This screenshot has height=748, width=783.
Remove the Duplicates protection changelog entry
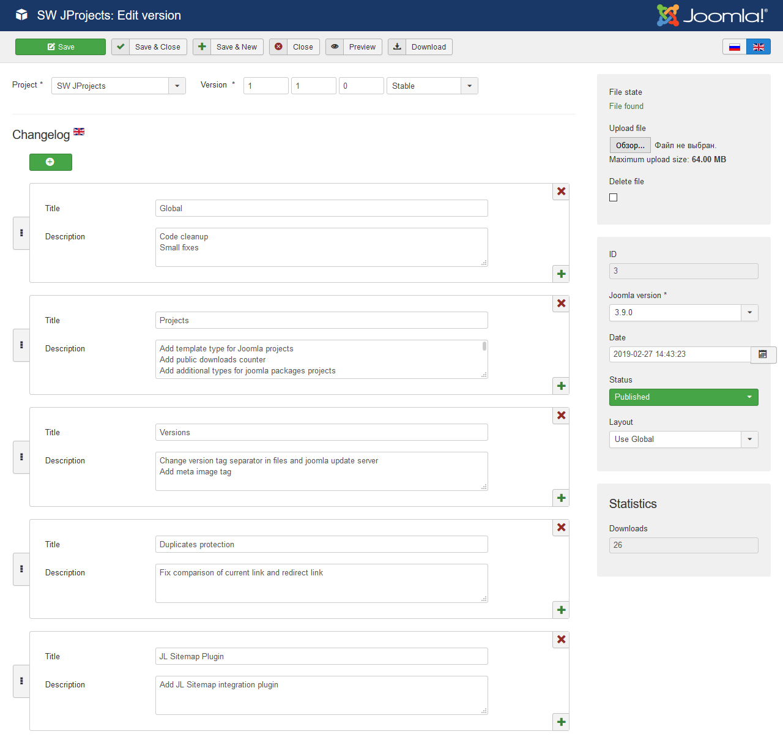561,528
